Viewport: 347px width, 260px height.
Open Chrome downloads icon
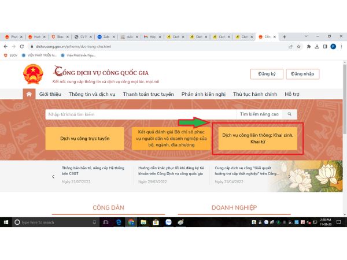[317, 47]
